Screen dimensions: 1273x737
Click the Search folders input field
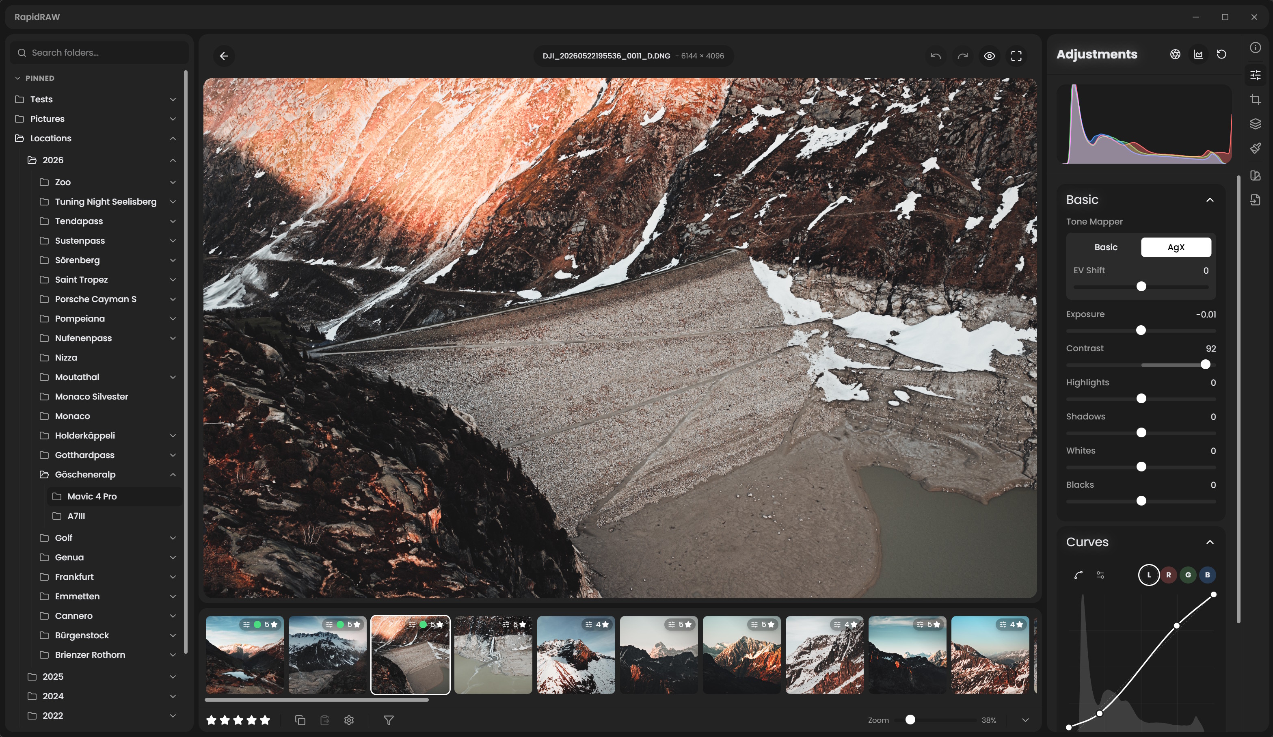click(99, 52)
